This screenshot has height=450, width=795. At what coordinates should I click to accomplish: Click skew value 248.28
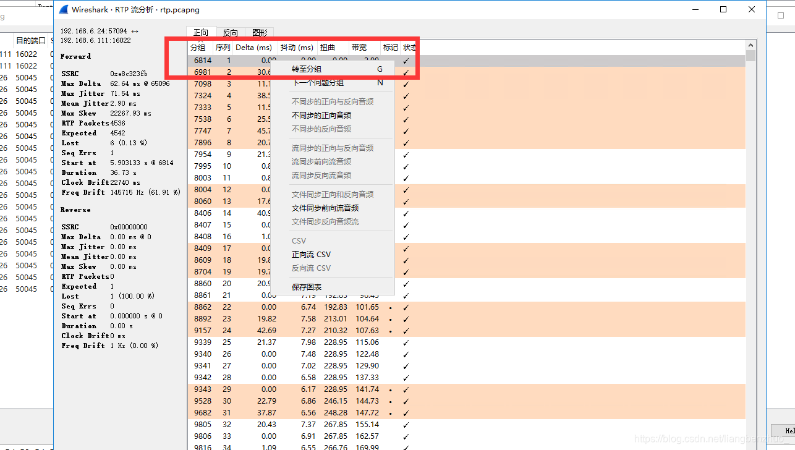336,413
